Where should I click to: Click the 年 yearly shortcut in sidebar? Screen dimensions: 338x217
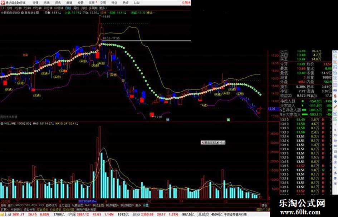coord(335,184)
